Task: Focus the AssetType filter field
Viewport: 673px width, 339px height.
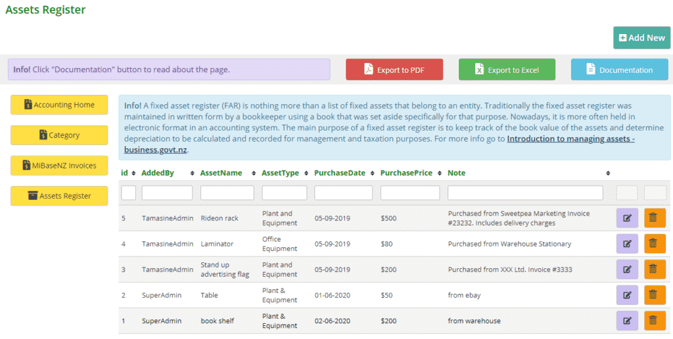Action: point(285,193)
